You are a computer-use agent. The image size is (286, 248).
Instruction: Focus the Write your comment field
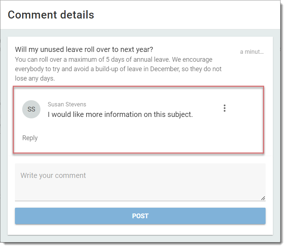[140, 182]
